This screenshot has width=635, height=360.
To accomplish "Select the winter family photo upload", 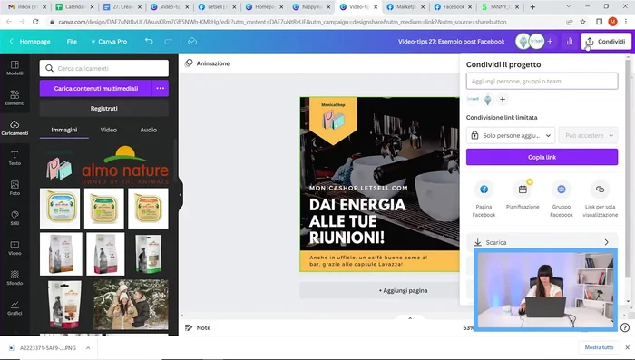I will 131,304.
